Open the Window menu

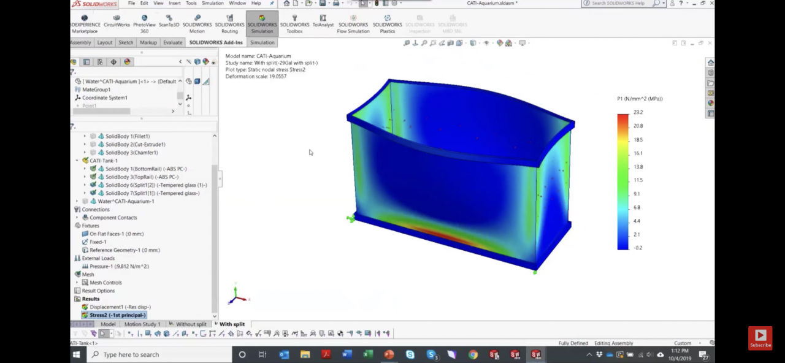coord(237,3)
